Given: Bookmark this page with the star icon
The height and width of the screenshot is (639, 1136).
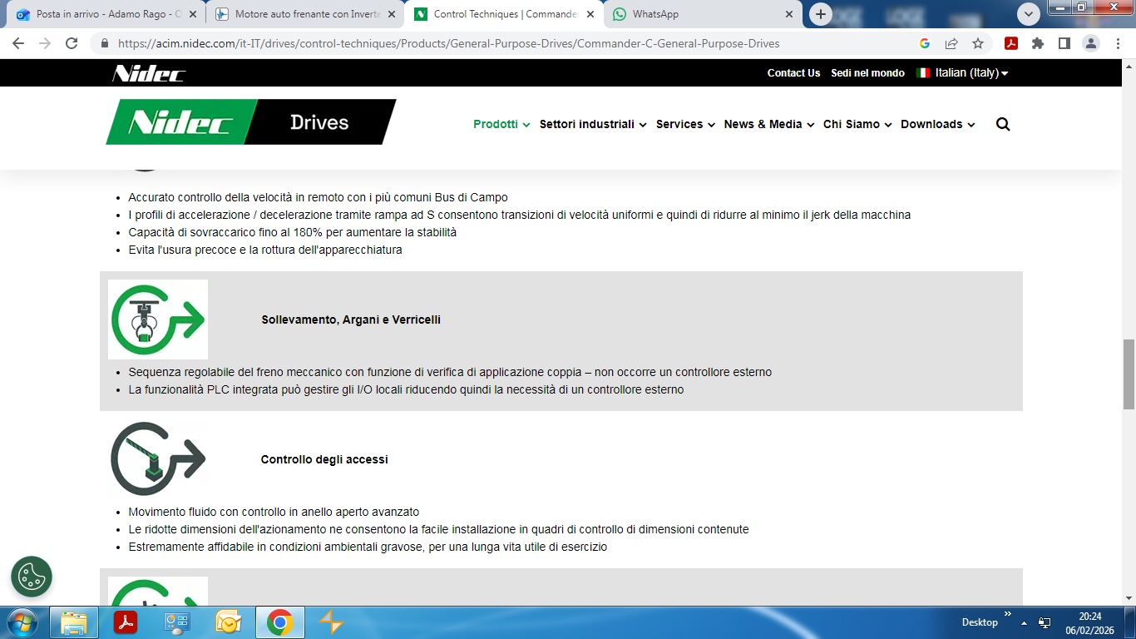Looking at the screenshot, I should [978, 43].
